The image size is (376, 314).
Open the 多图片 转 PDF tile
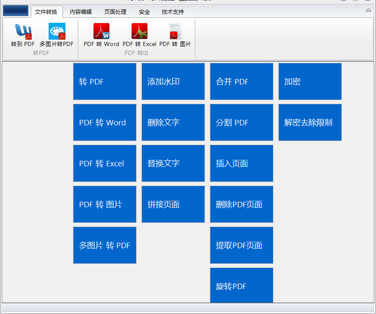click(x=104, y=245)
